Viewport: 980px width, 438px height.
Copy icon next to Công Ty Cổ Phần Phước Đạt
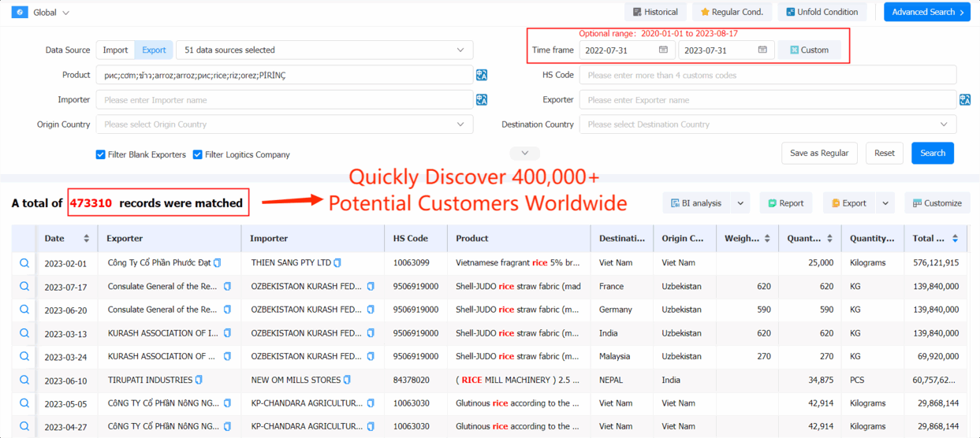point(218,262)
